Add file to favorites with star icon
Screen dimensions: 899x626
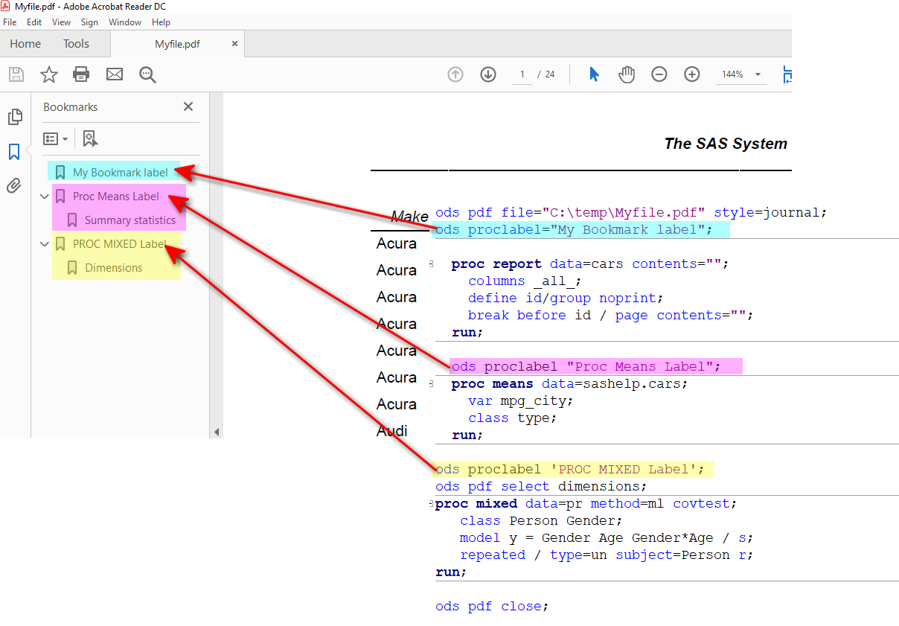(49, 74)
